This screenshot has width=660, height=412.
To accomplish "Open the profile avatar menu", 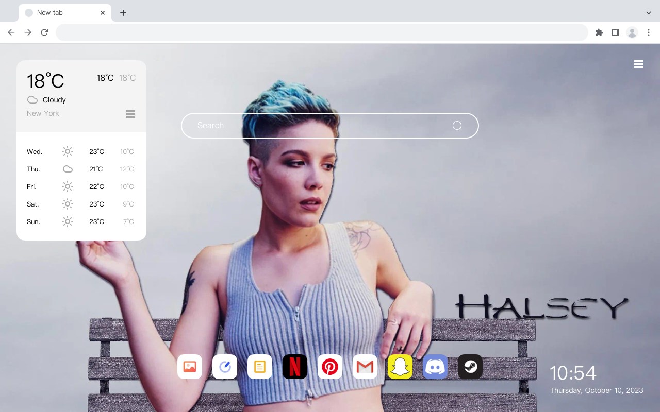I will coord(632,32).
